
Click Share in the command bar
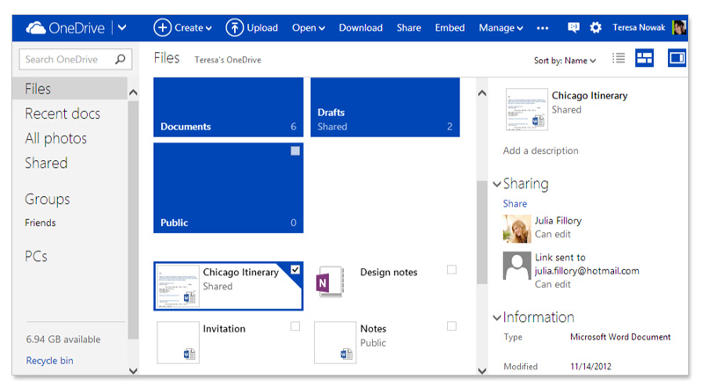(x=408, y=28)
